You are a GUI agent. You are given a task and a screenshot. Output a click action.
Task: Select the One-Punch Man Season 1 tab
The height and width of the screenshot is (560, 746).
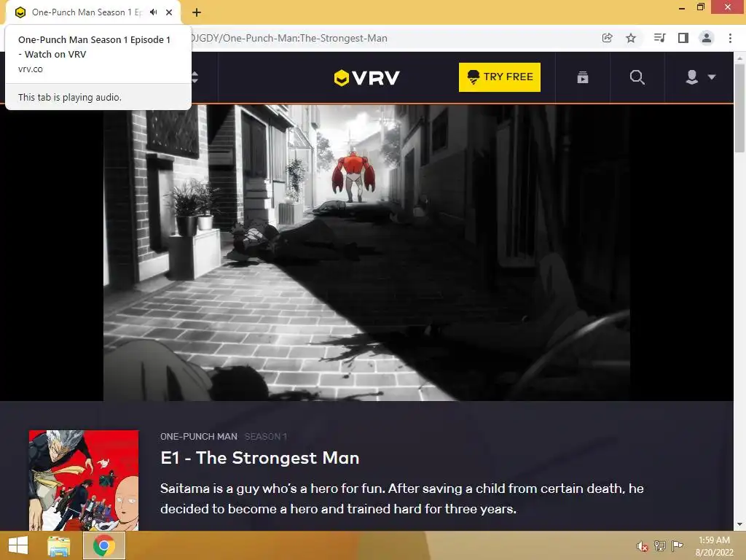click(87, 12)
